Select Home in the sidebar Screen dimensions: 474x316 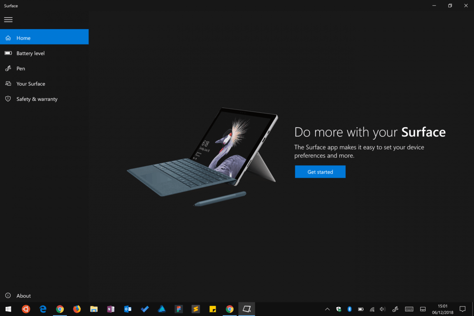(44, 37)
